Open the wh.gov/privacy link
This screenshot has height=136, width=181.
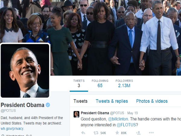click(12, 129)
